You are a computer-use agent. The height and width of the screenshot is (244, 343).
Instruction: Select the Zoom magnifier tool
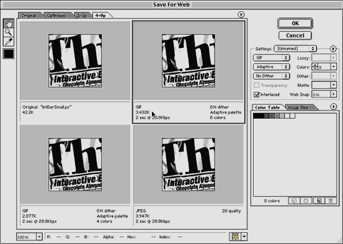point(9,32)
